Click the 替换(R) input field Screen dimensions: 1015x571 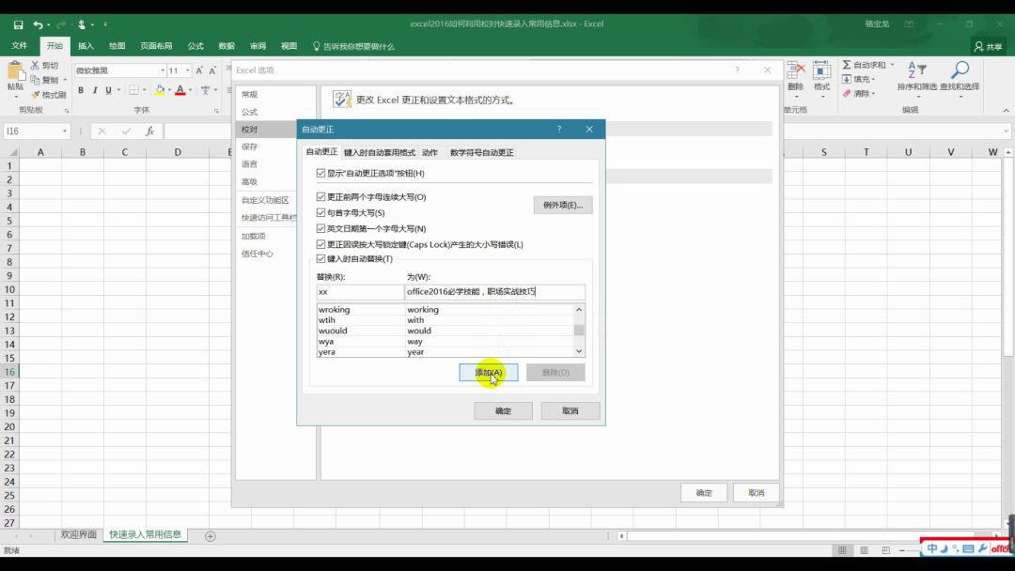click(359, 292)
